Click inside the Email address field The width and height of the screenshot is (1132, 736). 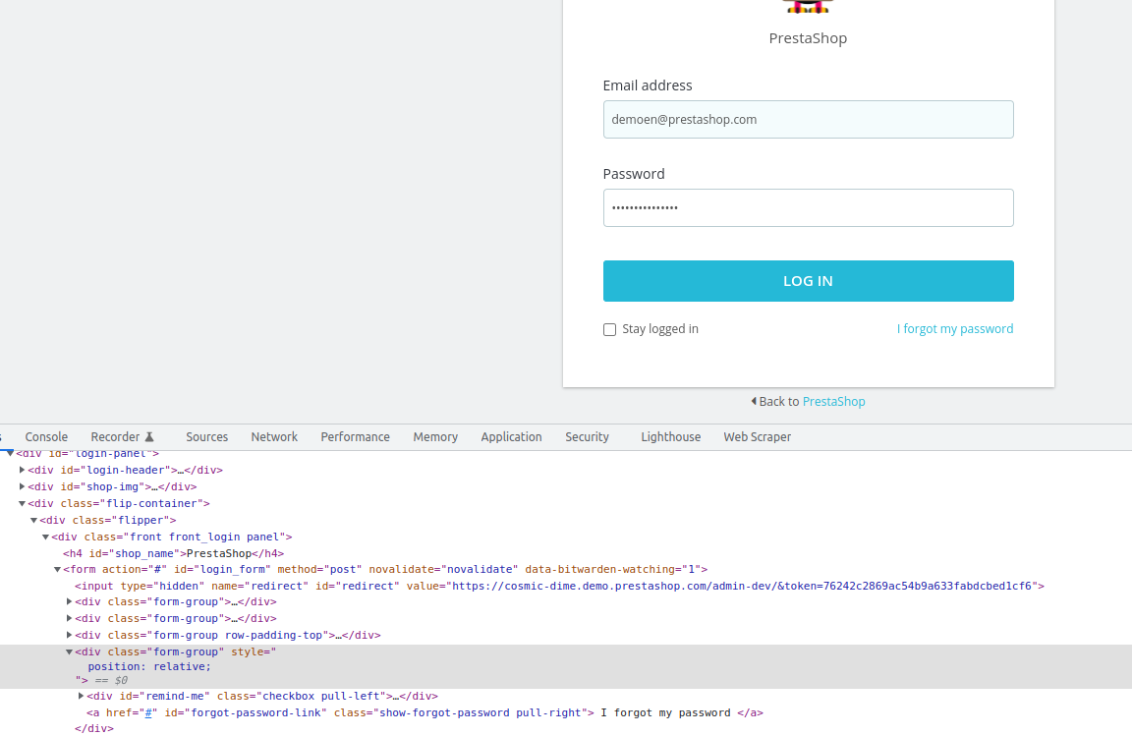pos(808,119)
